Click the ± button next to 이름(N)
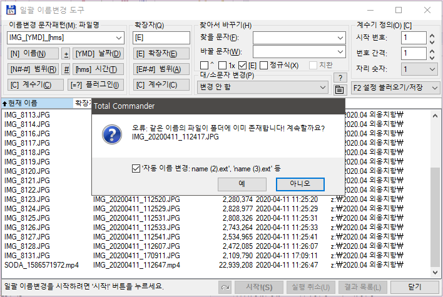The height and width of the screenshot is (297, 443). pos(66,54)
